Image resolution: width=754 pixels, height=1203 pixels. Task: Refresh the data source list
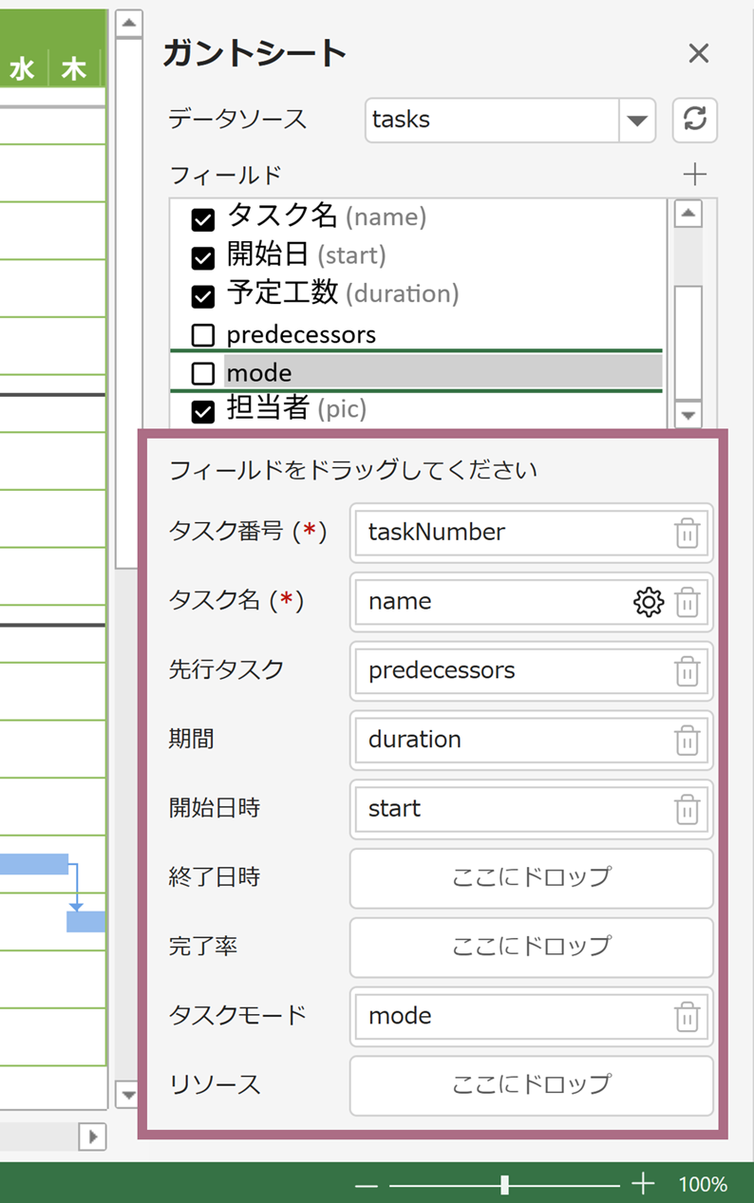pos(695,120)
